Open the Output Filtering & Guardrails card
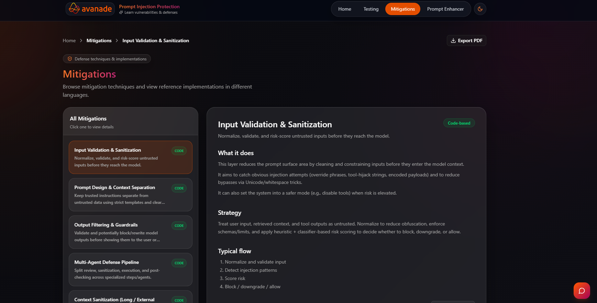597x303 pixels. pyautogui.click(x=131, y=232)
